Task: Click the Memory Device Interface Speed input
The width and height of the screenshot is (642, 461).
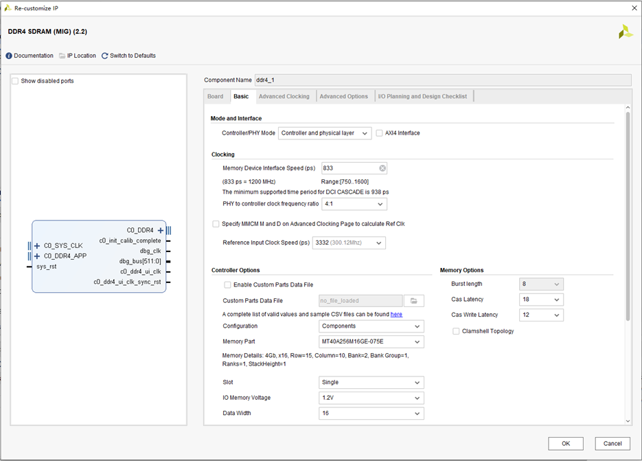Action: click(x=354, y=168)
